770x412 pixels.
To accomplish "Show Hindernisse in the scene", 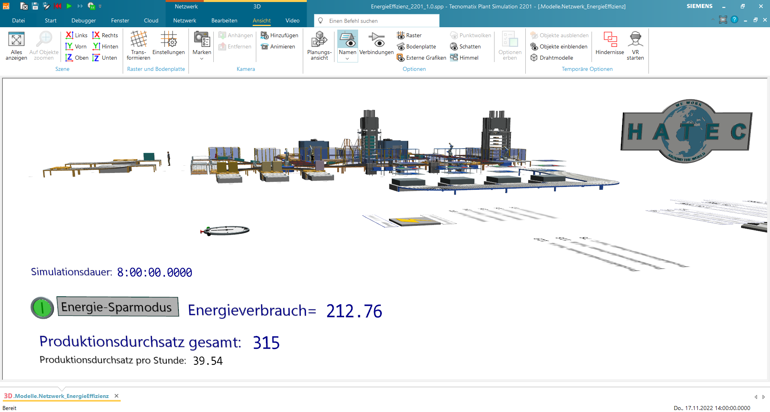I will tap(609, 45).
